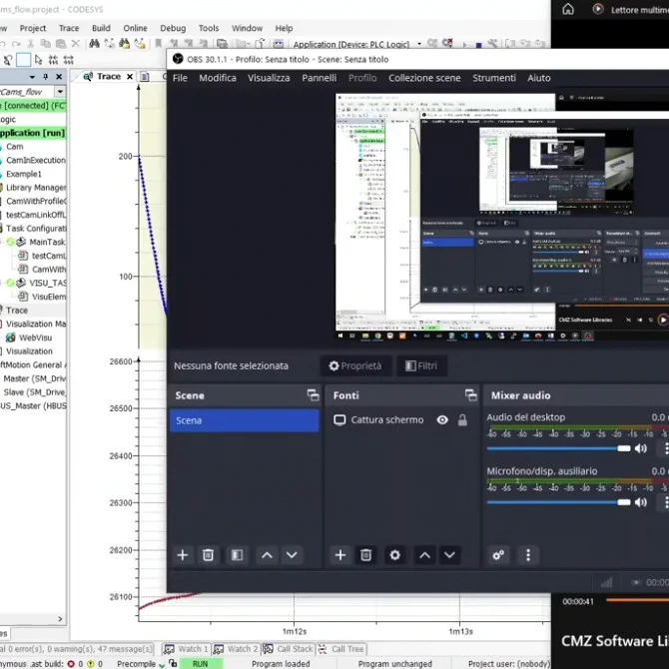
Task: Select Scena in the Scene list
Action: point(245,420)
